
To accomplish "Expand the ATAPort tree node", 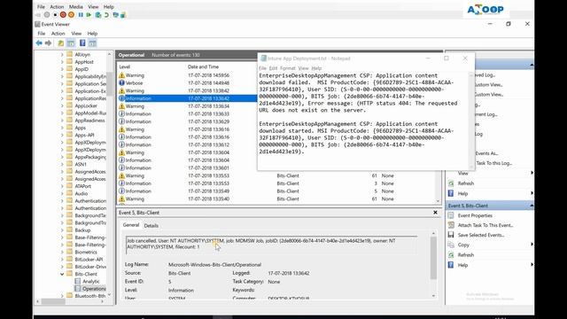I will point(62,186).
